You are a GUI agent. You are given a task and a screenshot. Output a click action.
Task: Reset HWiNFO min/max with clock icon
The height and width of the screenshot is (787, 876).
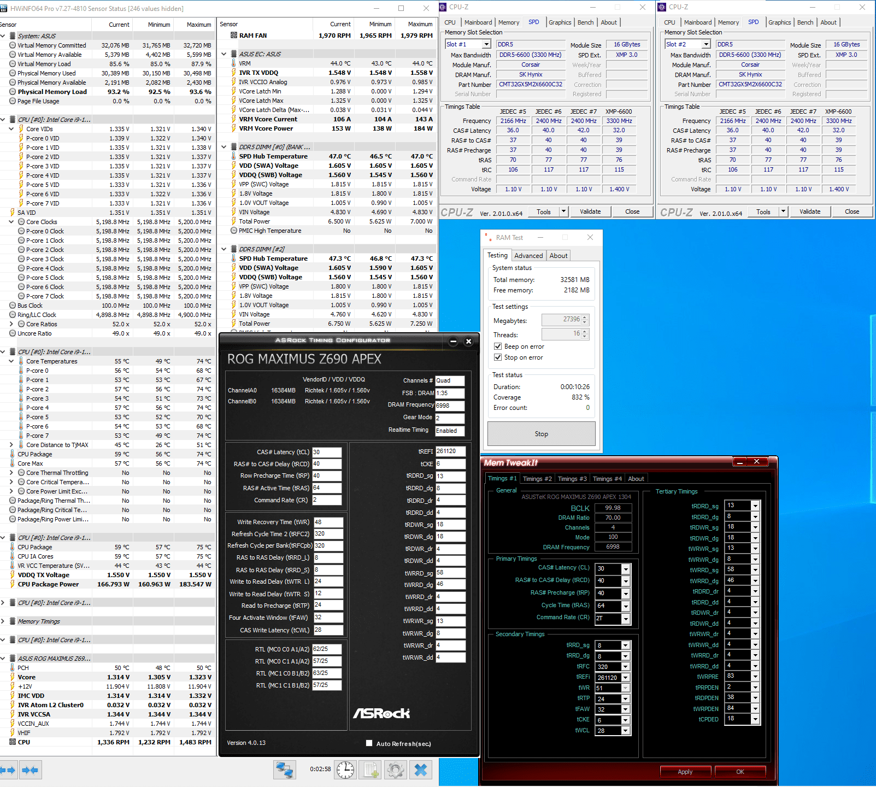(x=345, y=770)
